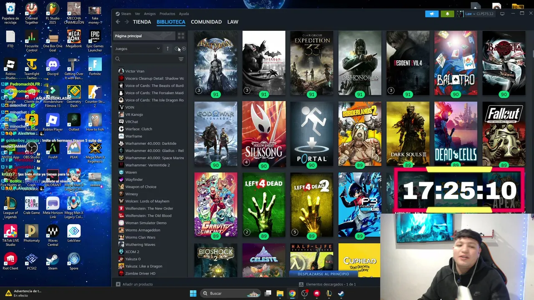Click the Página principal button
The height and width of the screenshot is (300, 534).
(x=144, y=36)
